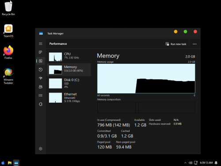
Task: Open the Winaero Tweaker desktop shortcut
Action: pyautogui.click(x=8, y=76)
